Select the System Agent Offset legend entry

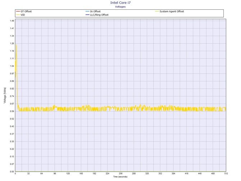click(x=169, y=12)
